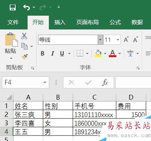Select cell containing 李四喜
The width and height of the screenshot is (151, 141).
pyautogui.click(x=28, y=123)
